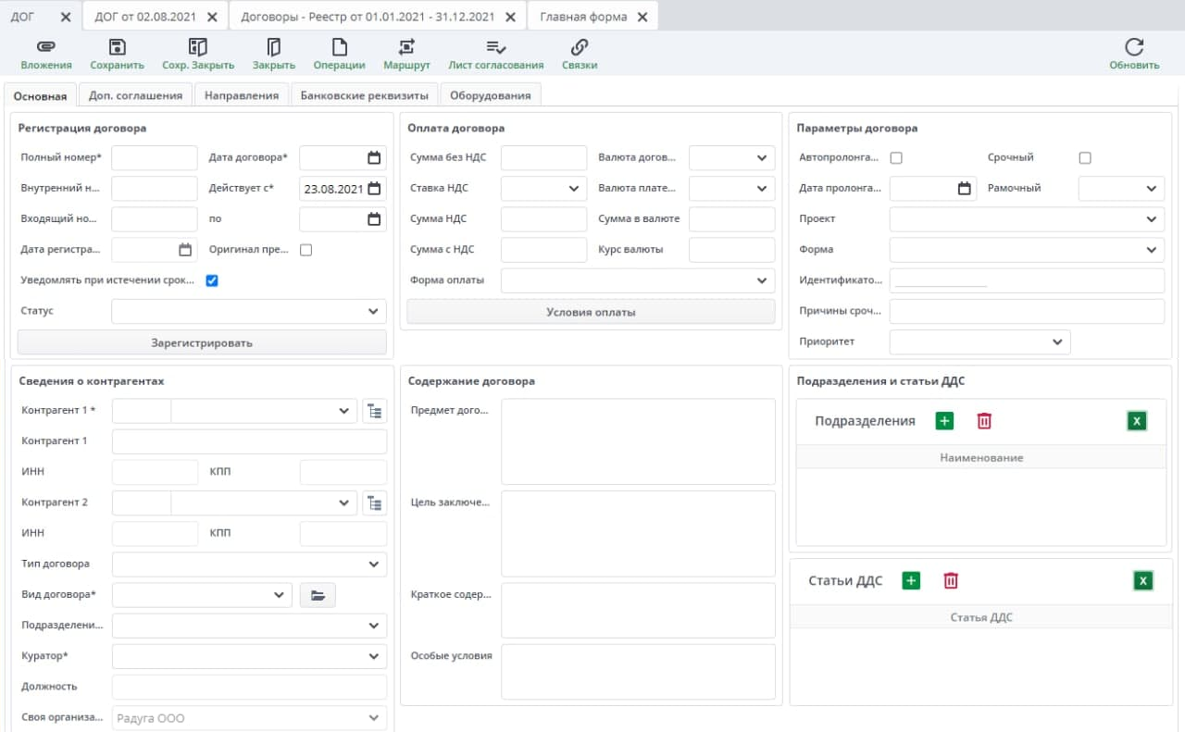Open Вложения attachments paperclip icon
This screenshot has height=732, width=1185.
[45, 47]
